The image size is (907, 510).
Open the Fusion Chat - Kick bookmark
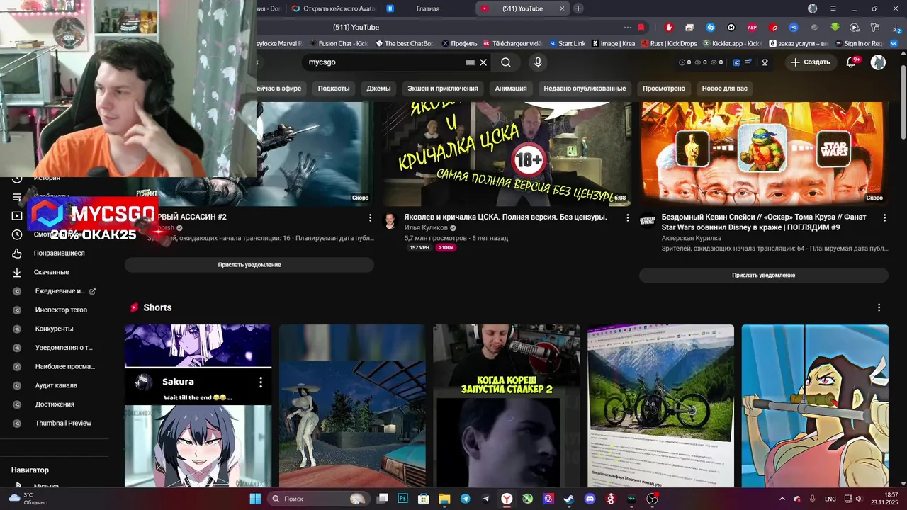tap(338, 44)
